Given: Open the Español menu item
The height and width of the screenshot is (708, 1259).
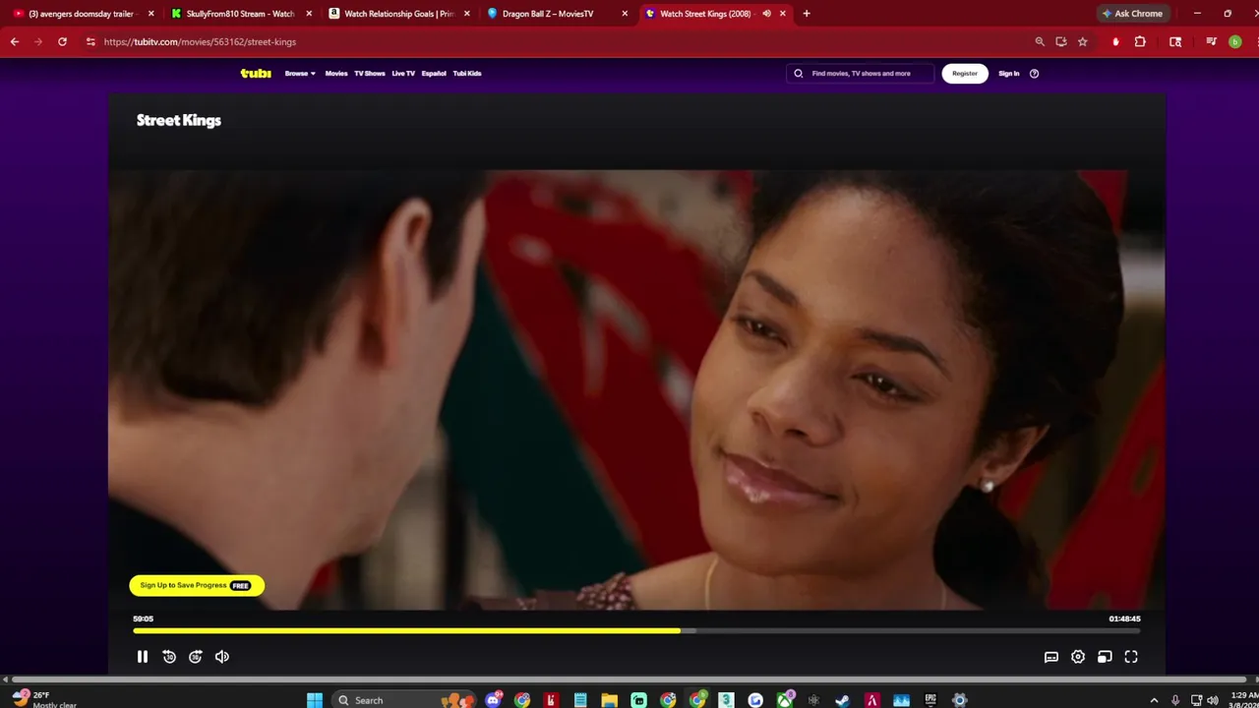Looking at the screenshot, I should (x=434, y=73).
